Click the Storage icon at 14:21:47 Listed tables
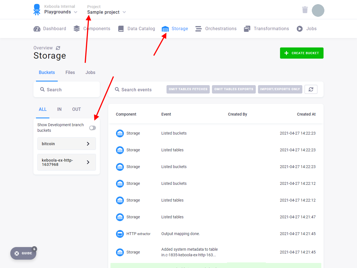The image size is (357, 268). (x=120, y=217)
